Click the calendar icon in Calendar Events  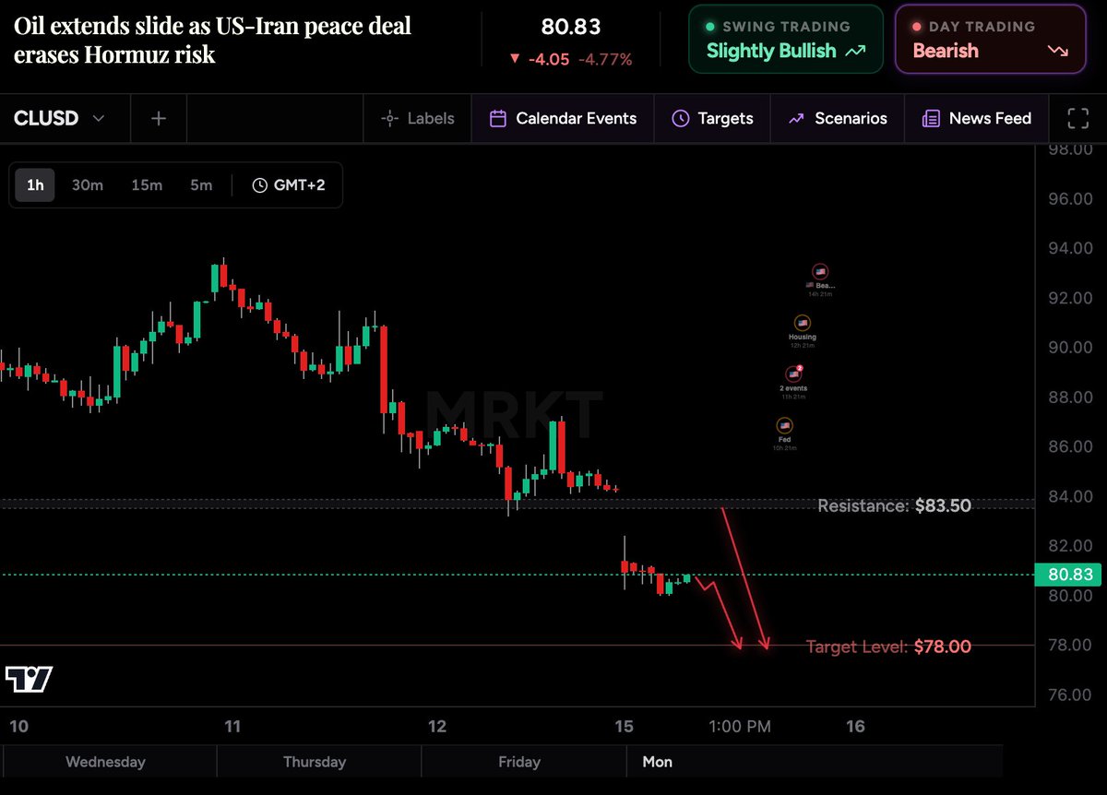pyautogui.click(x=497, y=118)
